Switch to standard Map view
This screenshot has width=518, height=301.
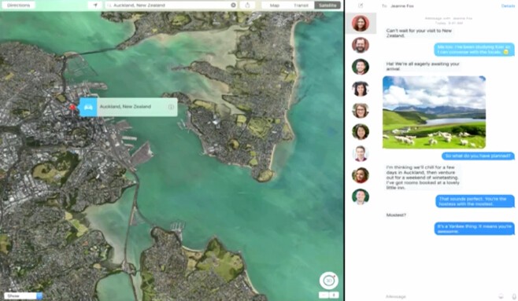tap(275, 6)
